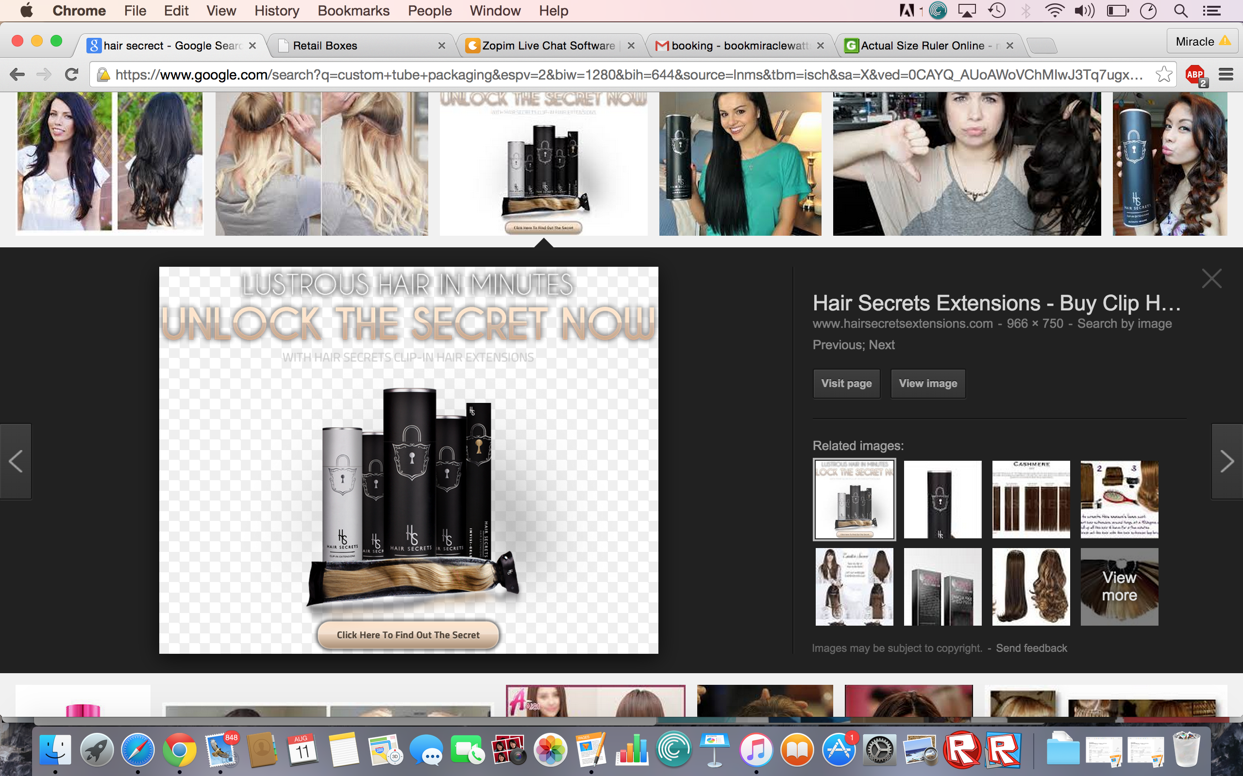The width and height of the screenshot is (1243, 776).
Task: Reload the current page
Action: [x=71, y=75]
